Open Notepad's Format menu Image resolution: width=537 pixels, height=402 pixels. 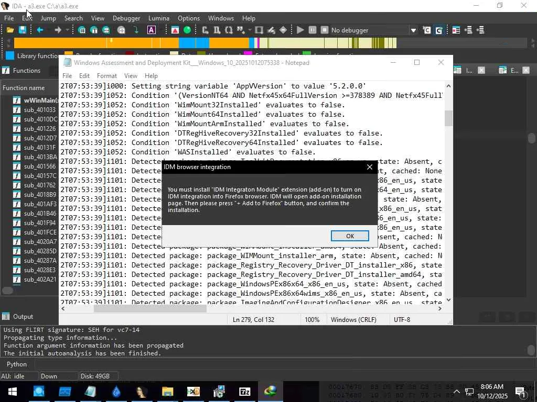pyautogui.click(x=107, y=75)
